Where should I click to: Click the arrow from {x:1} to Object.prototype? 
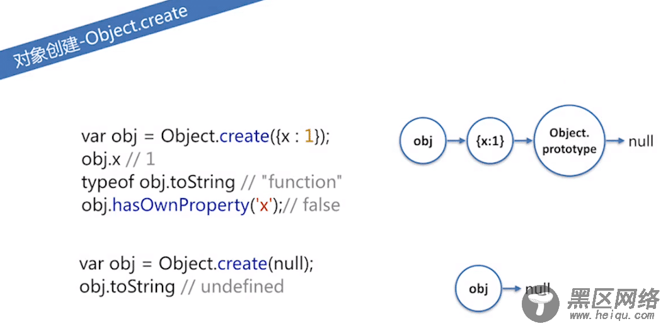click(x=523, y=141)
